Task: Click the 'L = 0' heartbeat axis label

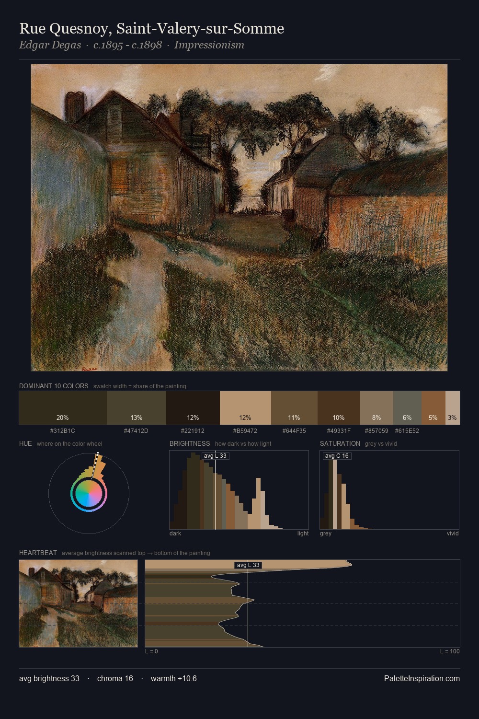Action: 151,651
